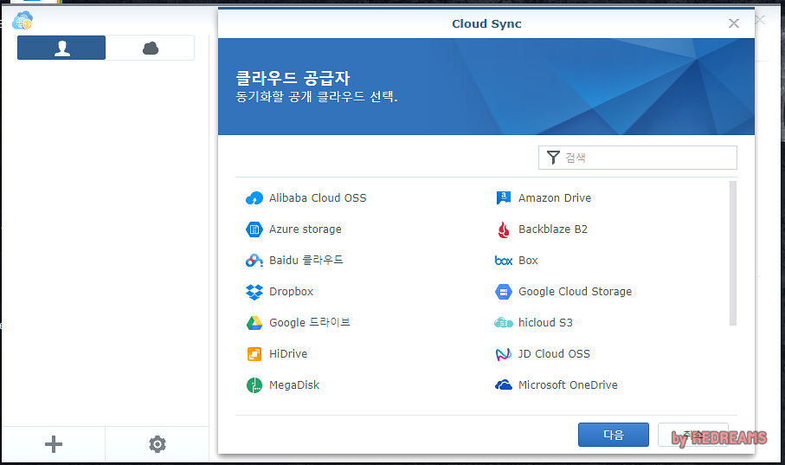Viewport: 785px width, 465px height.
Task: Click the filter funnel icon in search
Action: tap(553, 158)
